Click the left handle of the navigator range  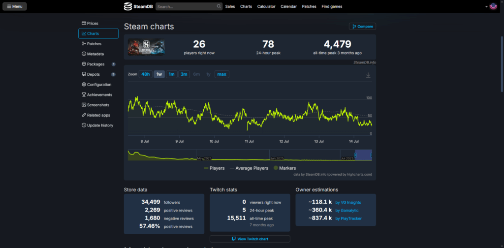tap(355, 155)
